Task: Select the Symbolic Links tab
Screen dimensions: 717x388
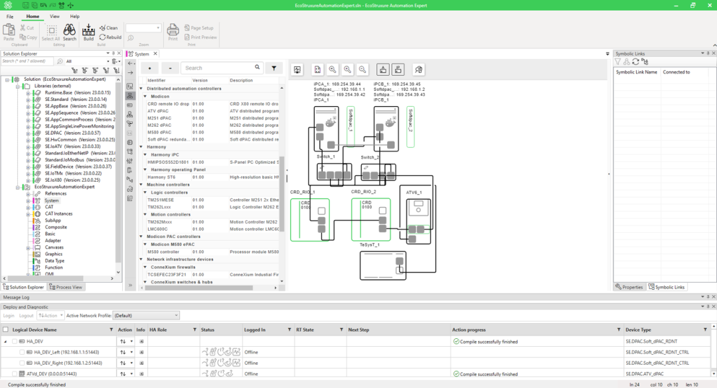Action: pyautogui.click(x=667, y=287)
